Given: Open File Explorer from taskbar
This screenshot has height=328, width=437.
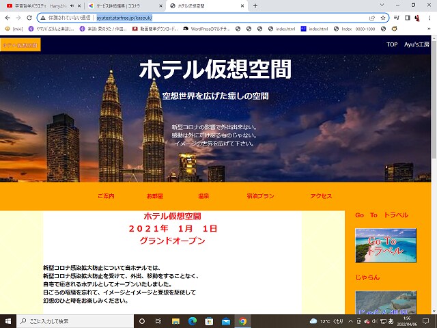Looking at the screenshot, I should point(175,321).
